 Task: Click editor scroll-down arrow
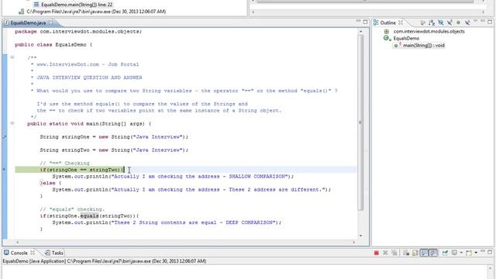[x=360, y=236]
